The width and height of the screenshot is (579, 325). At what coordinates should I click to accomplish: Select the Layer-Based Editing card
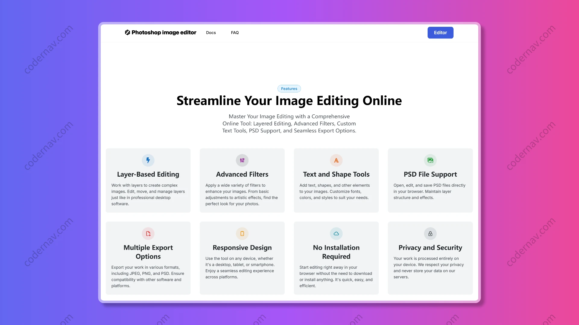click(148, 180)
